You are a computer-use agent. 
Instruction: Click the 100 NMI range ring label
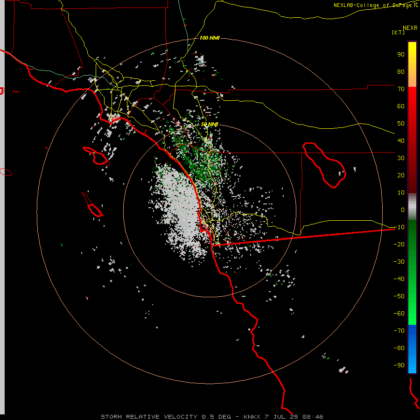210,38
